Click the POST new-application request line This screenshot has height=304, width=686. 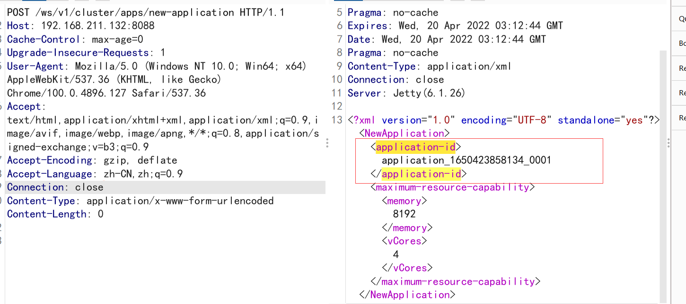point(146,13)
